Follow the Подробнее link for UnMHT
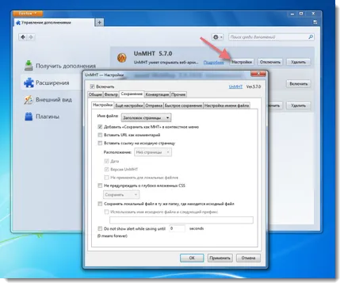Image resolution: width=344 pixels, height=287 pixels. tap(213, 63)
